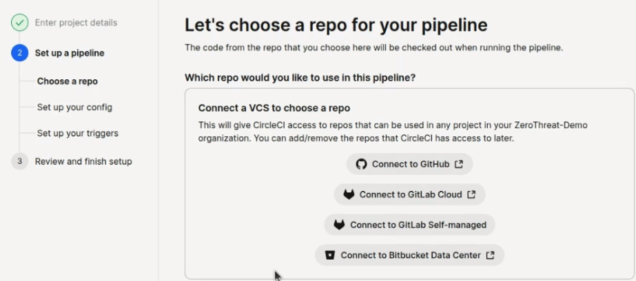
Task: Click the Connect to GitHub button
Action: [409, 164]
